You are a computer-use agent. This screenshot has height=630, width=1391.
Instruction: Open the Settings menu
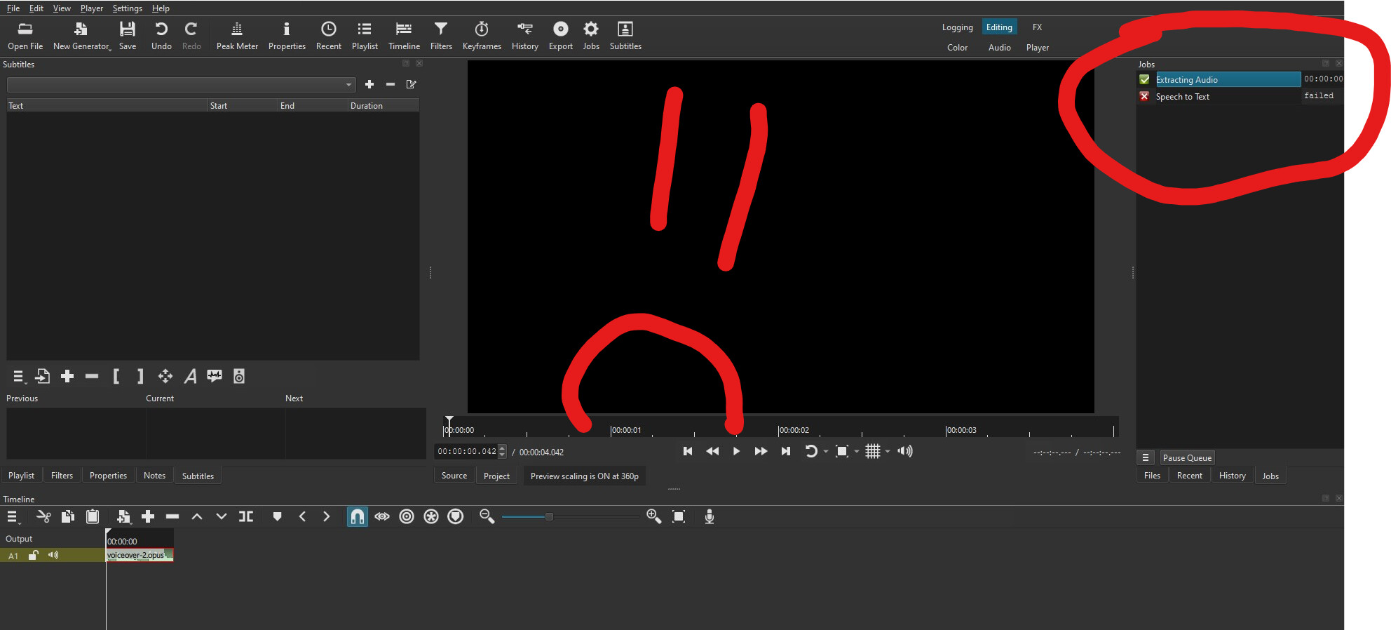tap(127, 8)
